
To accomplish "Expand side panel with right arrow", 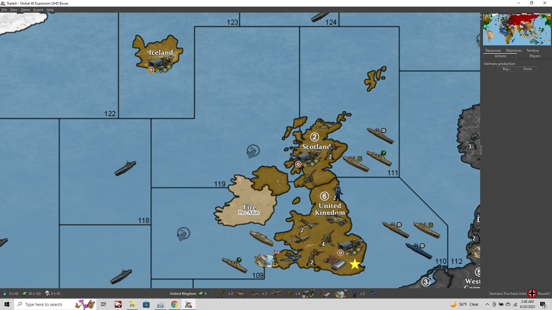I will pyautogui.click(x=481, y=19).
